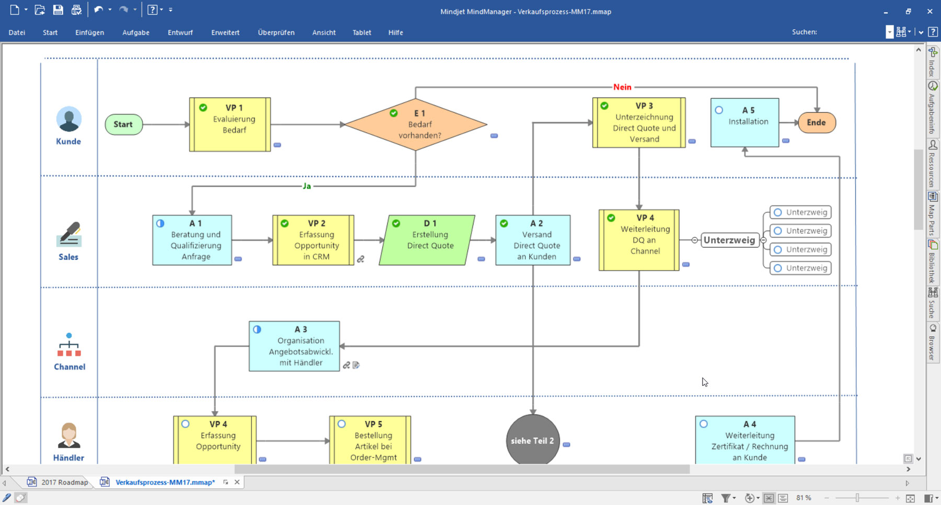Click the Save icon in quick access toolbar
941x505 pixels.
pos(58,10)
